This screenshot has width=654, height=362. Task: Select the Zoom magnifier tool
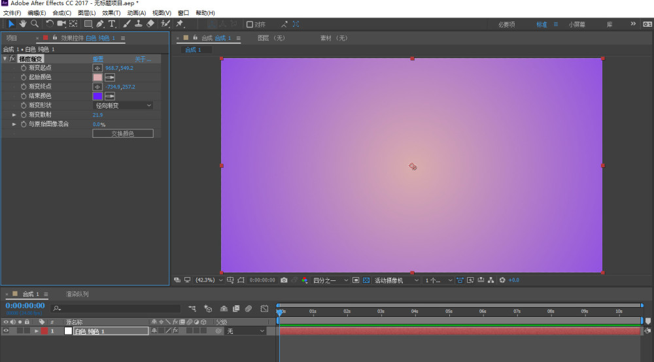click(35, 24)
